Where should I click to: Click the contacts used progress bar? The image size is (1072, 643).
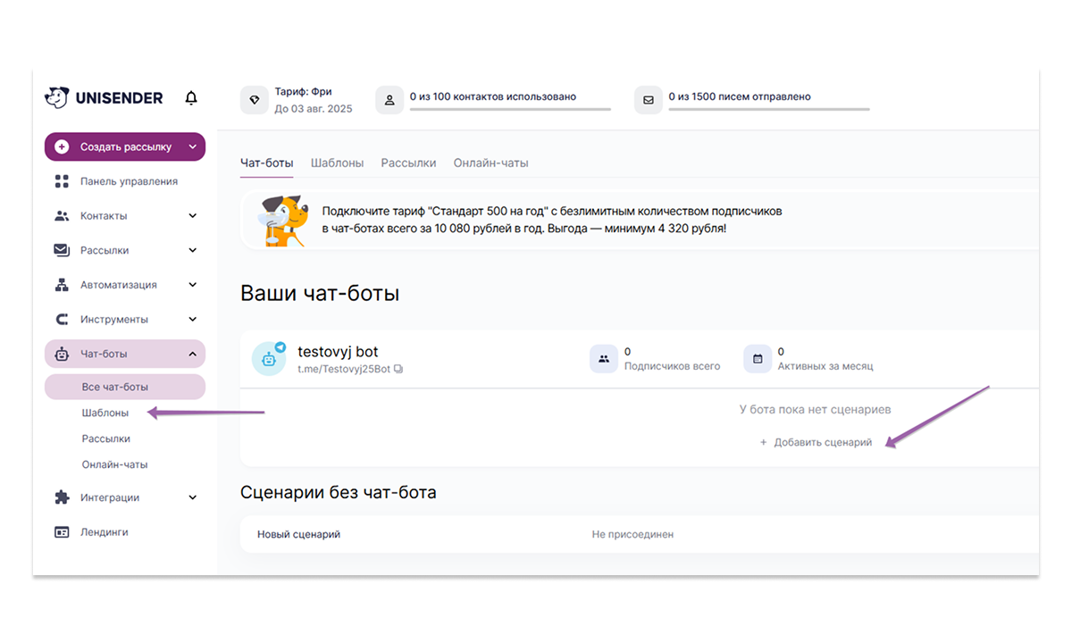[x=510, y=110]
